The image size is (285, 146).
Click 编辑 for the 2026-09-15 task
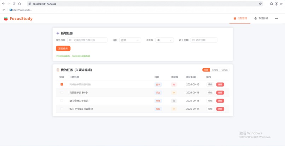210,84
